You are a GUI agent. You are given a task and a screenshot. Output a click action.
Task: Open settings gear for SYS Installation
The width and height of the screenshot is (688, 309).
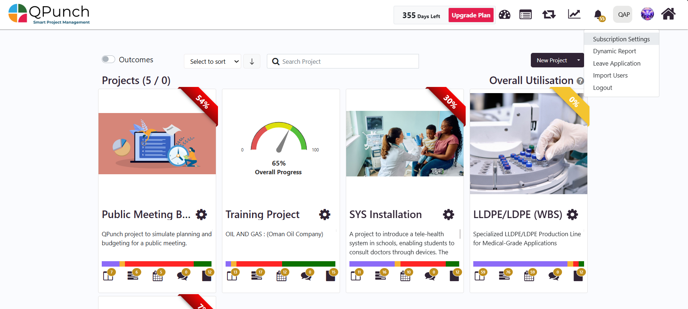click(448, 214)
